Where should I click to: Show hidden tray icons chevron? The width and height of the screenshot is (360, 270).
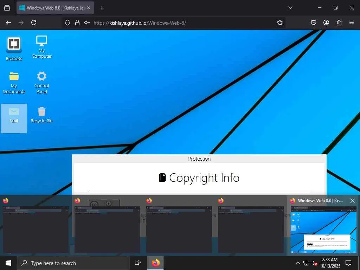coord(297,263)
